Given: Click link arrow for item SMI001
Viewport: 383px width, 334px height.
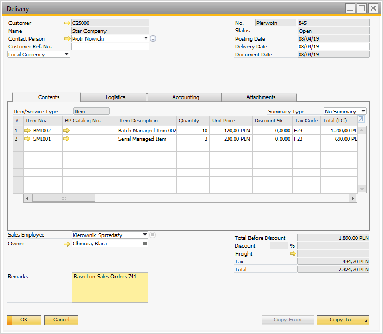Looking at the screenshot, I should tap(28, 139).
